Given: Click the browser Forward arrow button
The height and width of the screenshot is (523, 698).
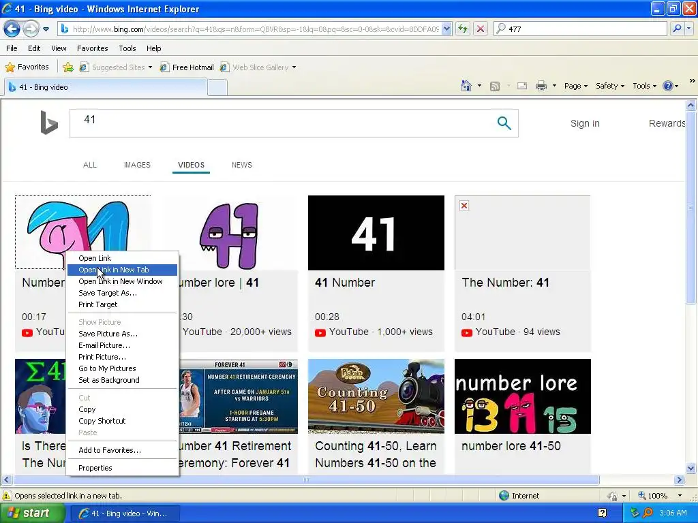Looking at the screenshot, I should 31,29.
